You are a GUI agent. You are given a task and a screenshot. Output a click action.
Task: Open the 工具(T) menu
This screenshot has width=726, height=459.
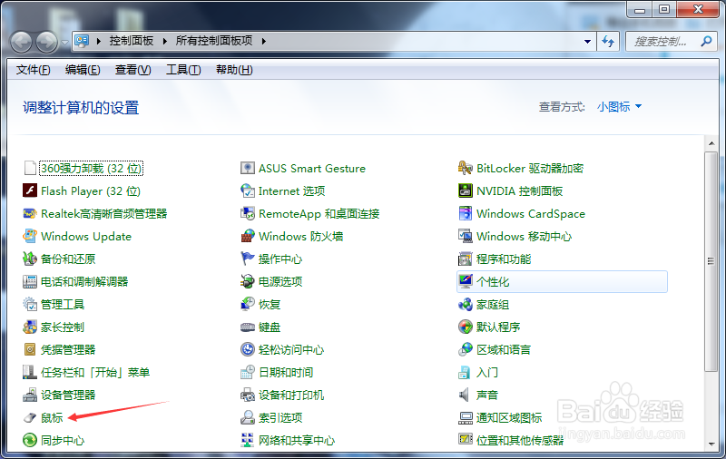click(x=183, y=70)
